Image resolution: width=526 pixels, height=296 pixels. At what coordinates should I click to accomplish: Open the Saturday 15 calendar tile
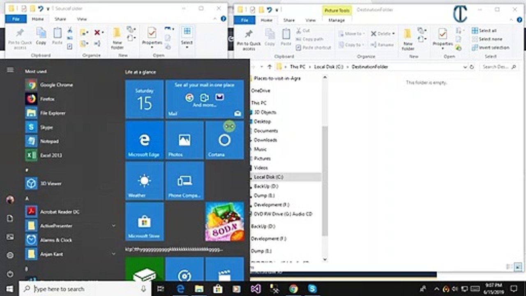144,99
